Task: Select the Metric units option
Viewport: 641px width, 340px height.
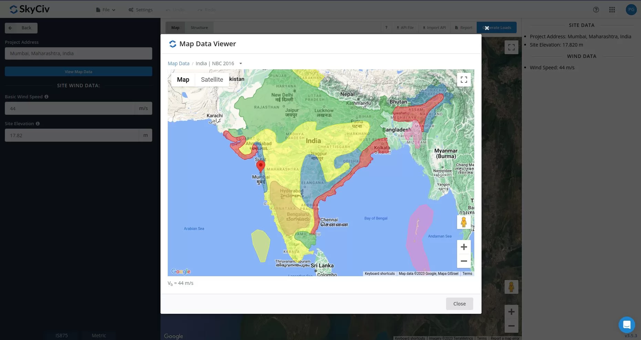Action: (99, 335)
